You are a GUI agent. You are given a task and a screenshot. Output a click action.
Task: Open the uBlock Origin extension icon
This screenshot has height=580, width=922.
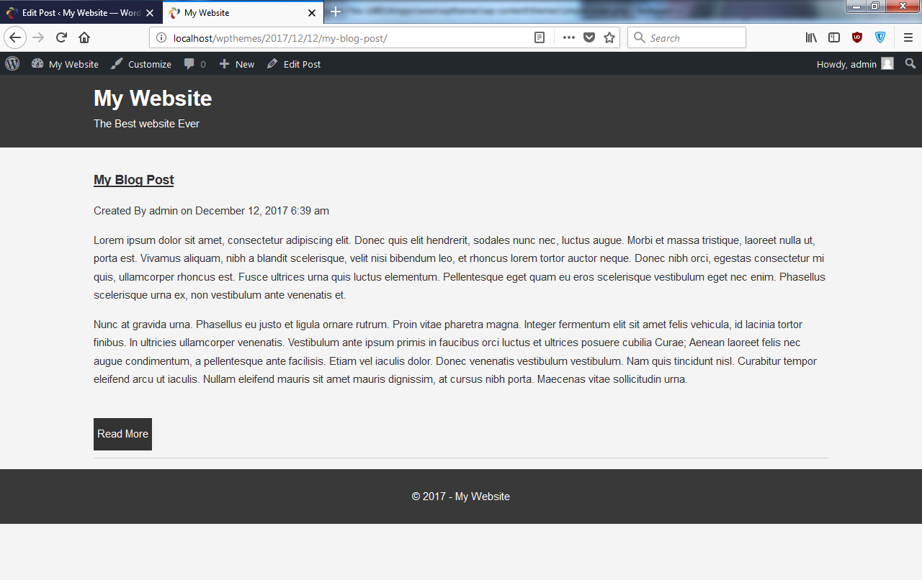coord(857,37)
